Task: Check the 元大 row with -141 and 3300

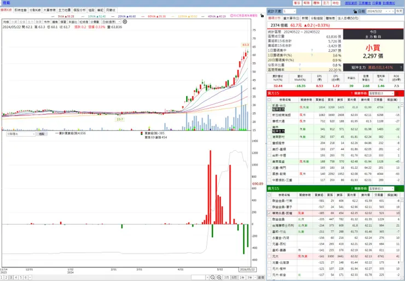Action: click(x=269, y=256)
